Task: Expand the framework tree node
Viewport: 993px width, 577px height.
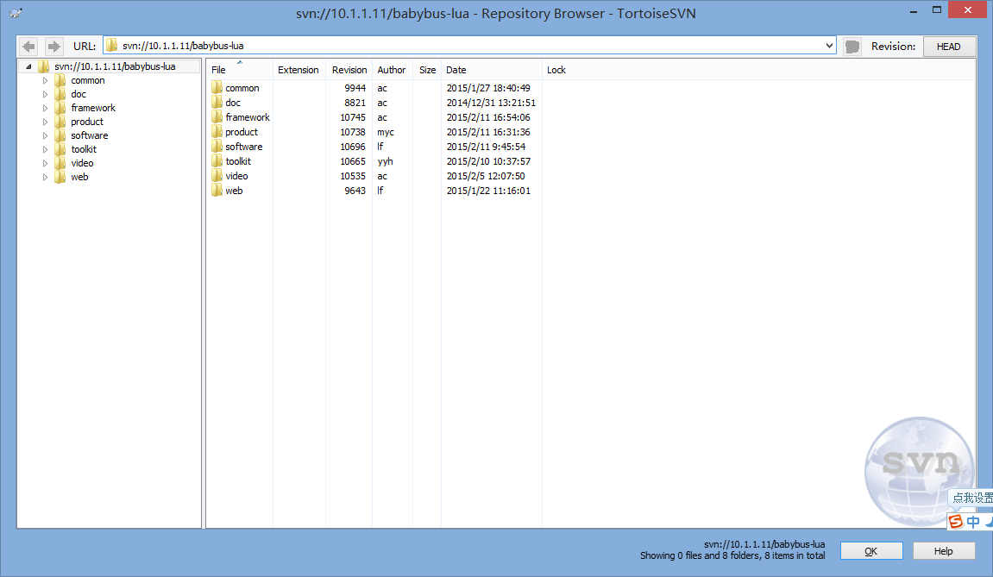Action: (45, 109)
